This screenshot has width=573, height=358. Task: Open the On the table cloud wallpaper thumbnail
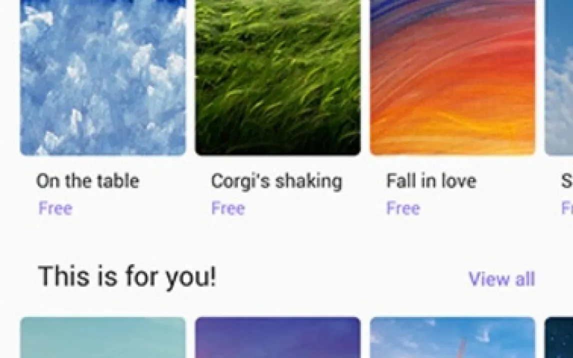(x=103, y=77)
